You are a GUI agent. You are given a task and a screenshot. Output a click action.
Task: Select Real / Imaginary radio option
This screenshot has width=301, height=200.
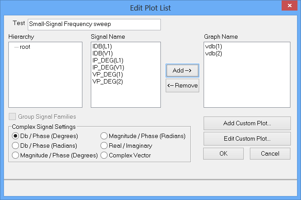point(104,145)
